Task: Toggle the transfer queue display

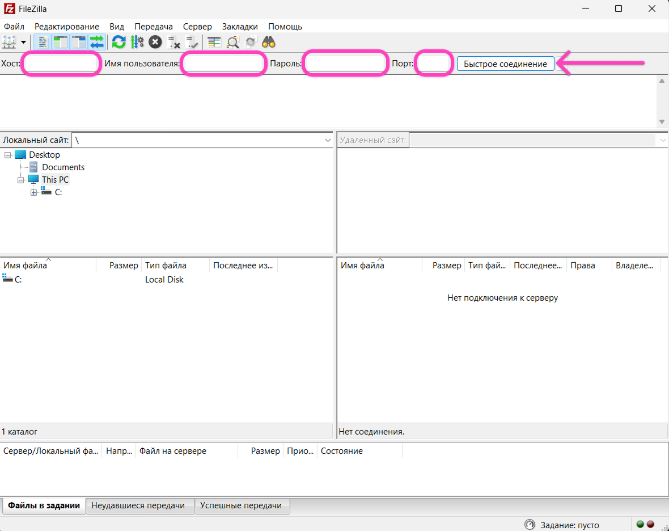Action: (x=98, y=42)
